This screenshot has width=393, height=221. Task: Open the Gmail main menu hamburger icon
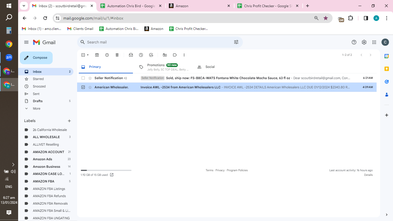26,42
